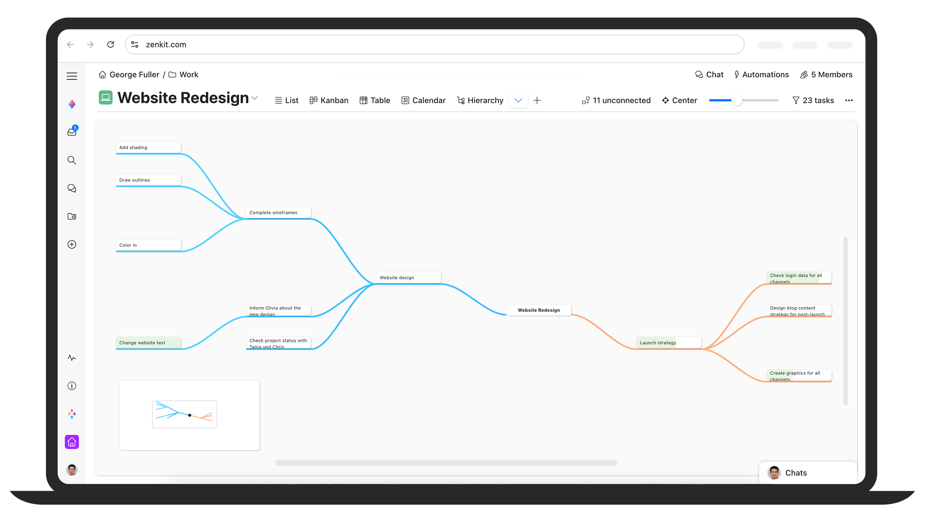Open the recent folders icon in the sidebar
The image size is (925, 518).
tap(72, 216)
